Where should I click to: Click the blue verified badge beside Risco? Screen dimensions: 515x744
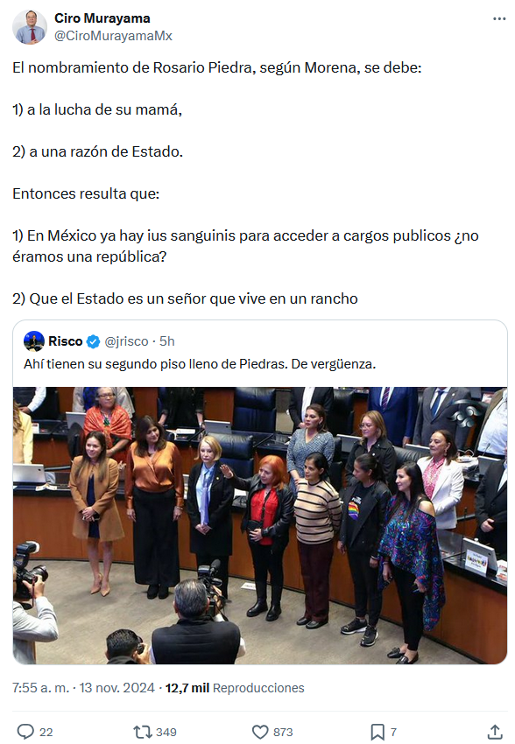tap(93, 341)
